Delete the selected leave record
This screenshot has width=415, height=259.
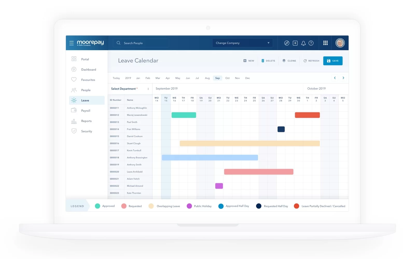(268, 61)
